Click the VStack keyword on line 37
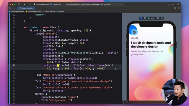The width and height of the screenshot is (189, 106). (34, 31)
